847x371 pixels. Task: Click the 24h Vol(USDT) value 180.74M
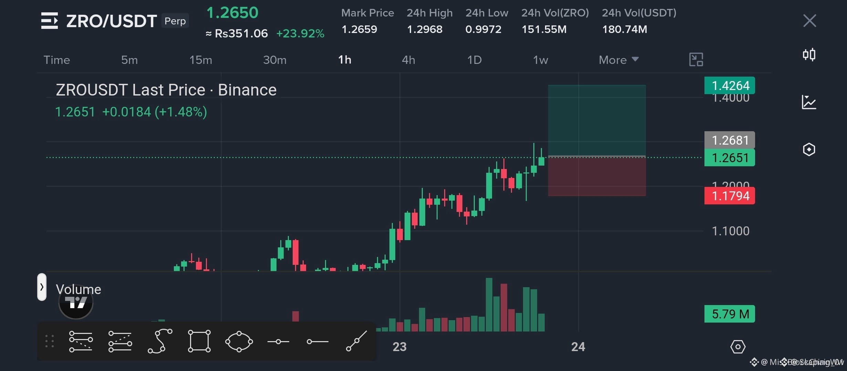click(x=625, y=29)
